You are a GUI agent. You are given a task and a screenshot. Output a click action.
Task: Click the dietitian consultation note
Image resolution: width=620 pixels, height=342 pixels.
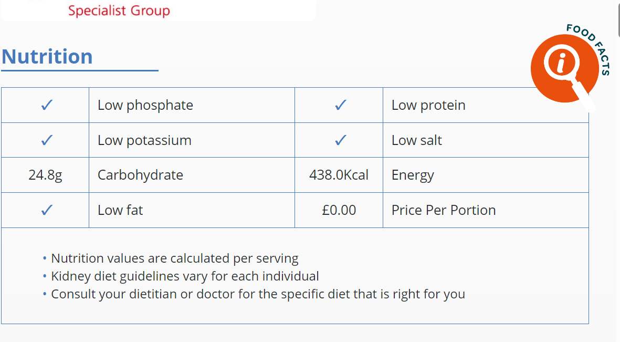click(x=258, y=294)
